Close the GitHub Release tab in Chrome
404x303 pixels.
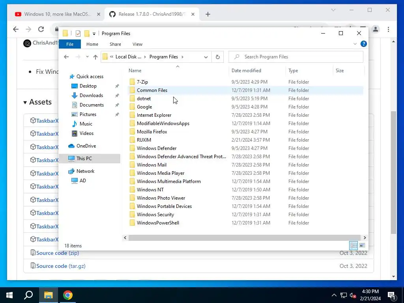tap(193, 15)
